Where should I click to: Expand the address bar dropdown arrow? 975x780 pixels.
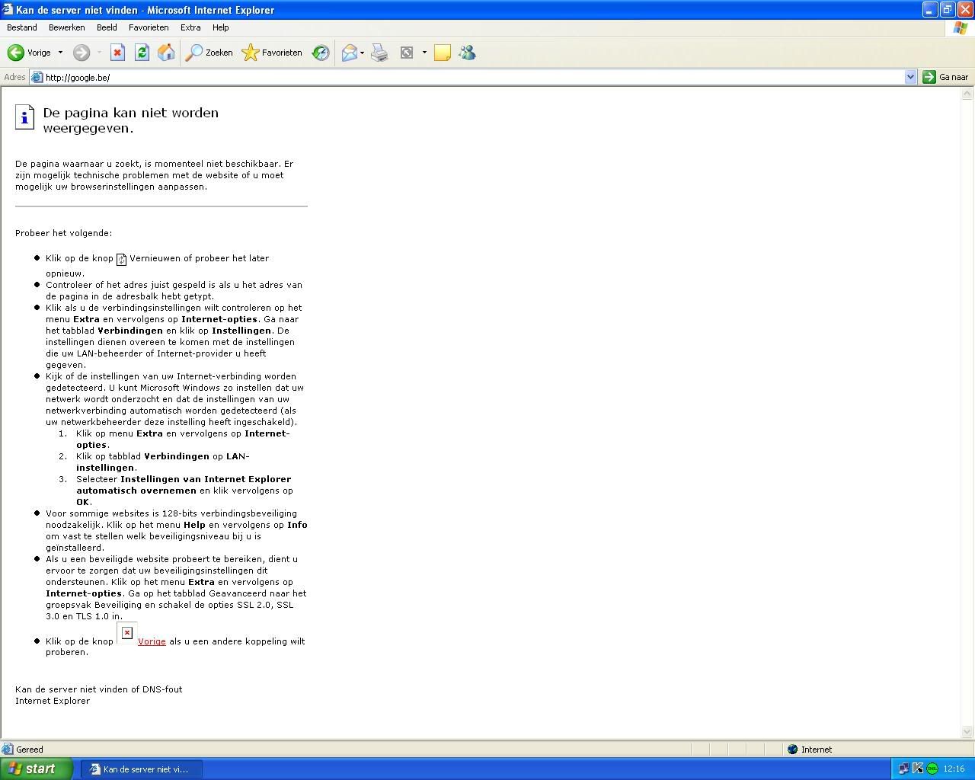(x=910, y=77)
